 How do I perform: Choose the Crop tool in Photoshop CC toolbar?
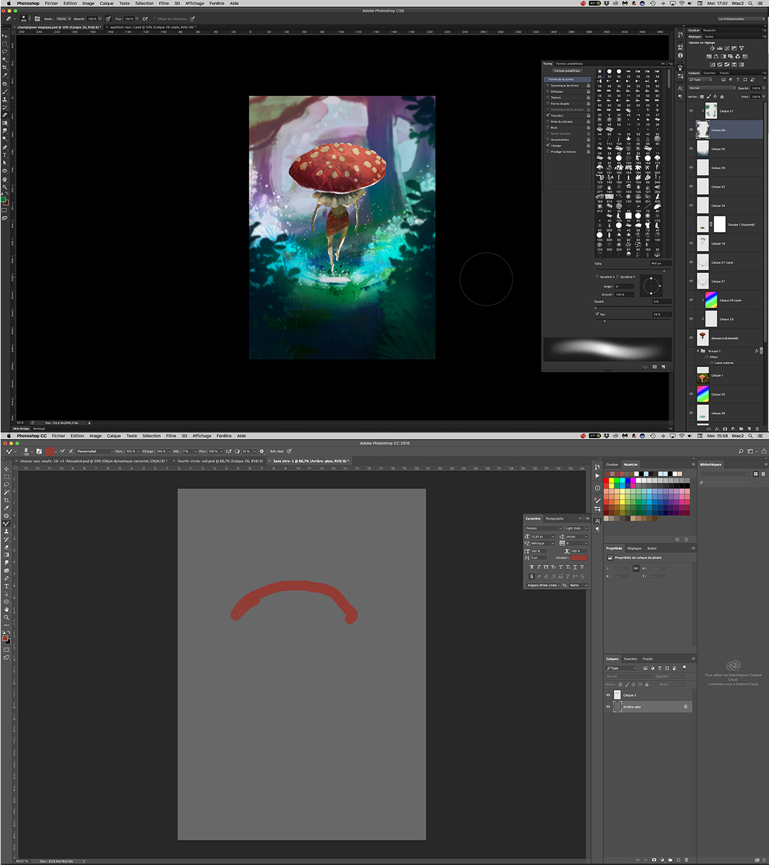(6, 500)
